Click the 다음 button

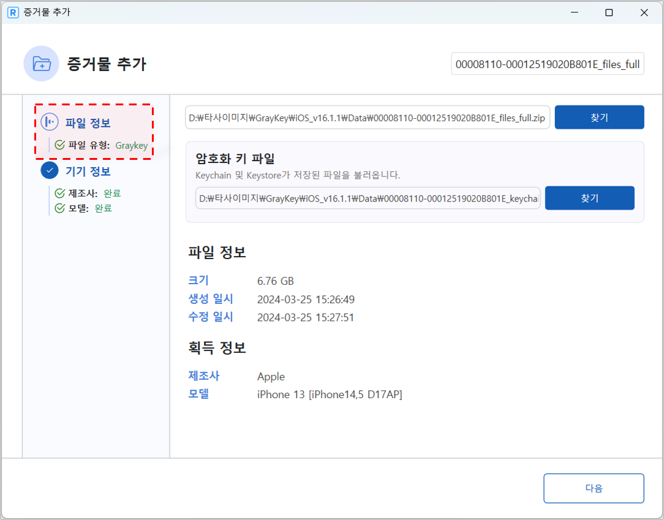click(594, 488)
